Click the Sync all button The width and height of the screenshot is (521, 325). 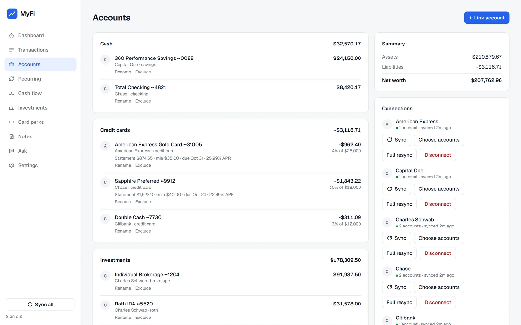click(40, 305)
